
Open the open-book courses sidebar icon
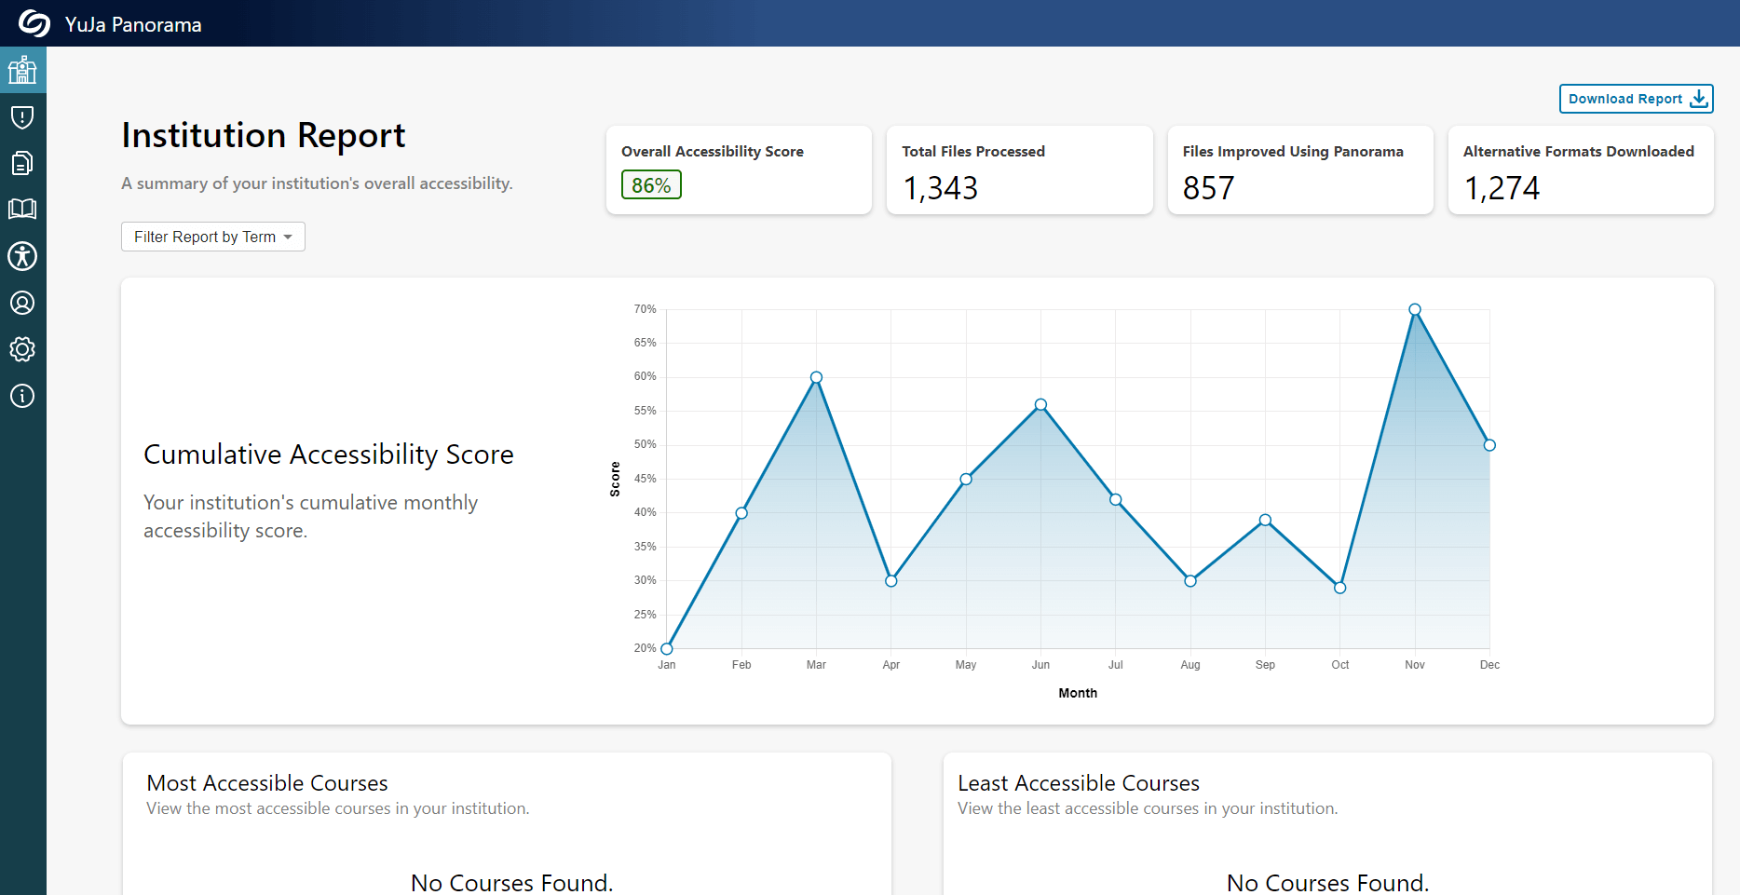pos(22,209)
